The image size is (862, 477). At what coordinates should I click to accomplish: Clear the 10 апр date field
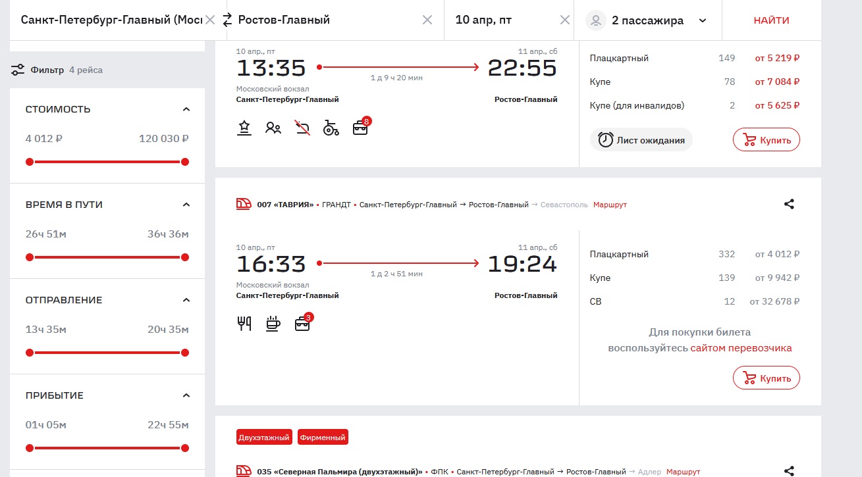click(x=564, y=20)
